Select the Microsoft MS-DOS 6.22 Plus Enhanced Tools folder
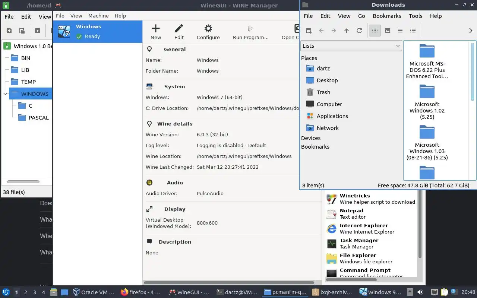This screenshot has height=298, width=477. pos(427,61)
